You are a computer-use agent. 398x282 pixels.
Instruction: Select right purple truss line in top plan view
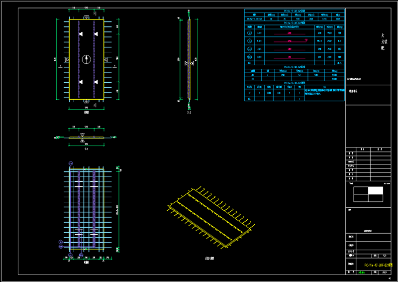point(94,59)
